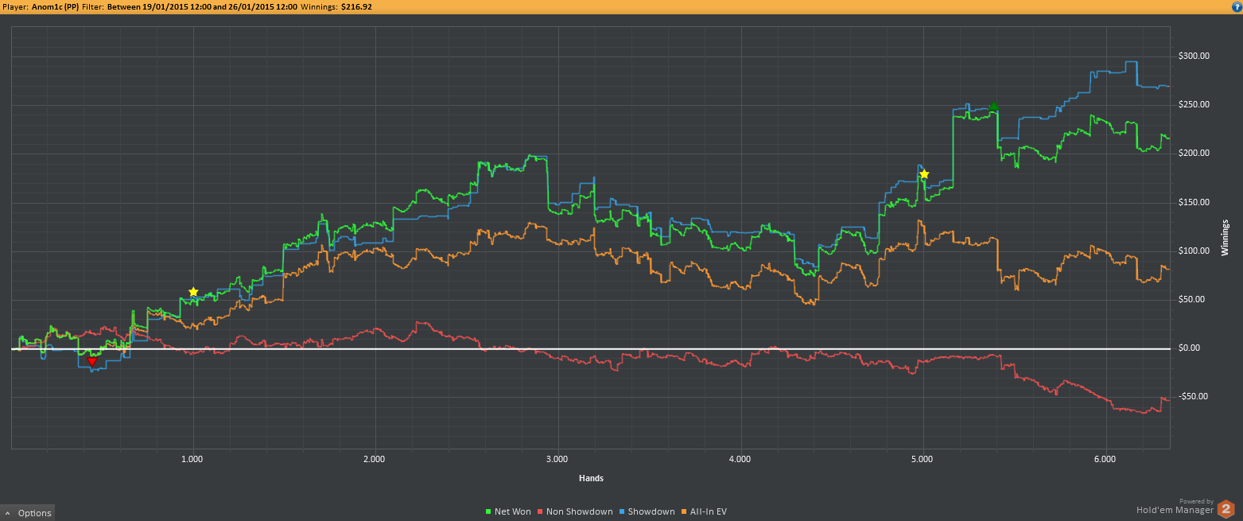Click the 2.000 hands axis label
Viewport: 1243px width, 521px height.
[x=375, y=460]
